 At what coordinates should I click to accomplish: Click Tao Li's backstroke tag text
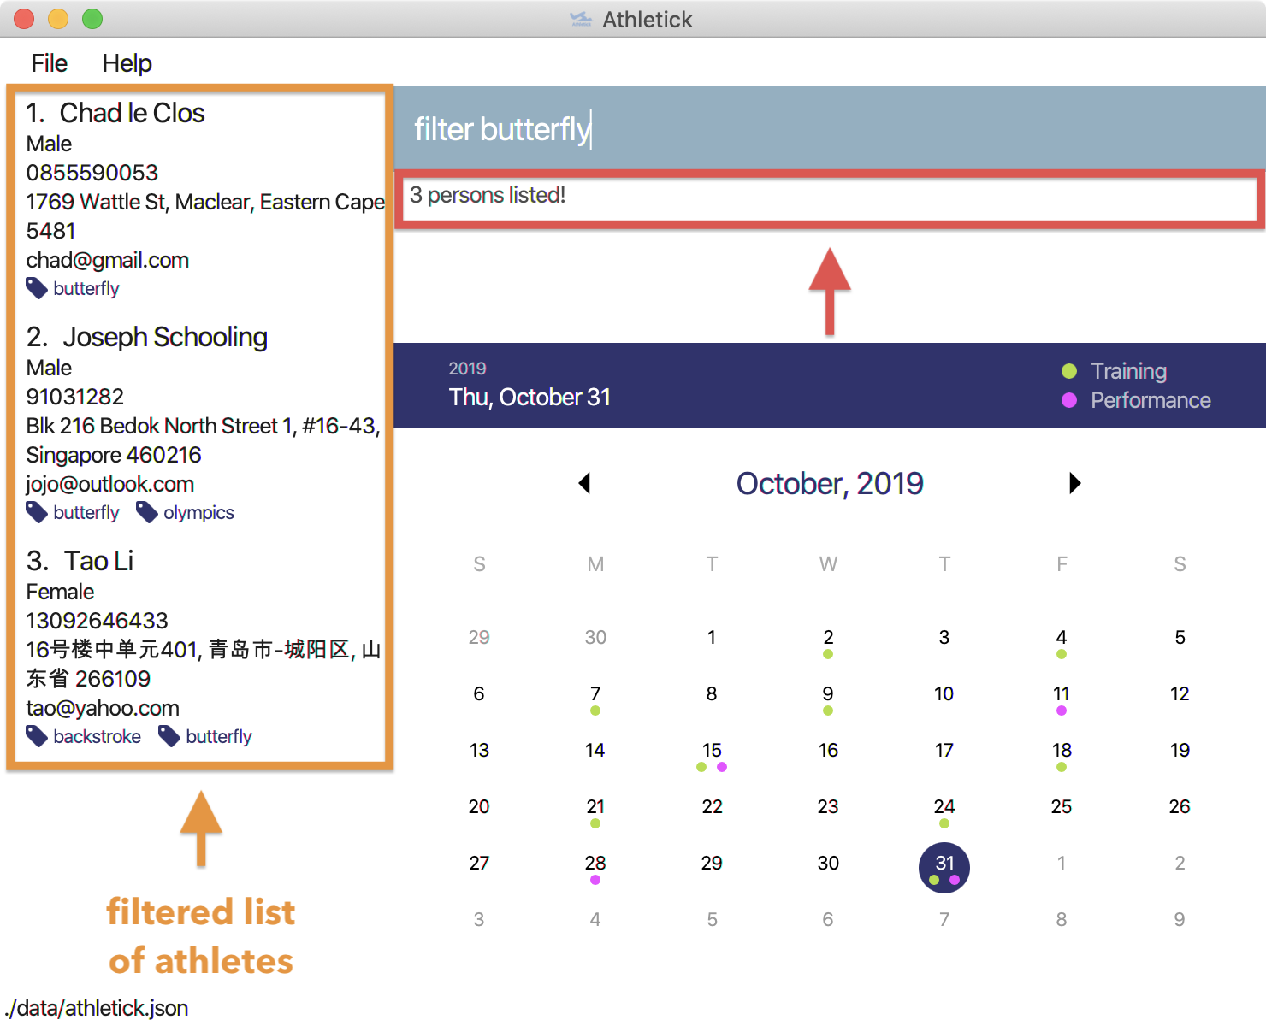(x=97, y=737)
